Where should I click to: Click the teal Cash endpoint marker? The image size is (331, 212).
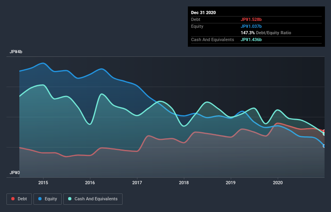[x=324, y=134]
